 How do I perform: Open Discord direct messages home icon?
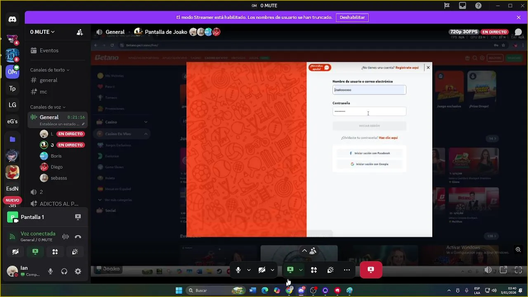pos(12,19)
